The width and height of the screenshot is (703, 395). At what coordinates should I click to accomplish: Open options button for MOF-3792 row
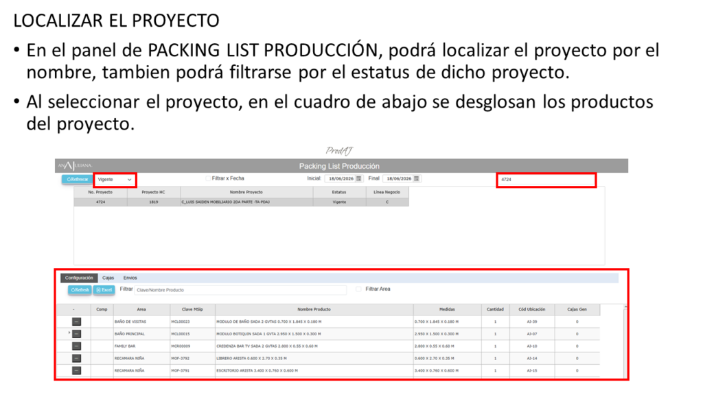[x=77, y=358]
